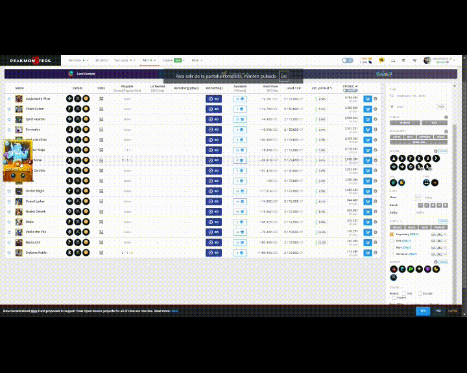Sort table by Best Price column
The image size is (467, 373).
click(x=270, y=87)
